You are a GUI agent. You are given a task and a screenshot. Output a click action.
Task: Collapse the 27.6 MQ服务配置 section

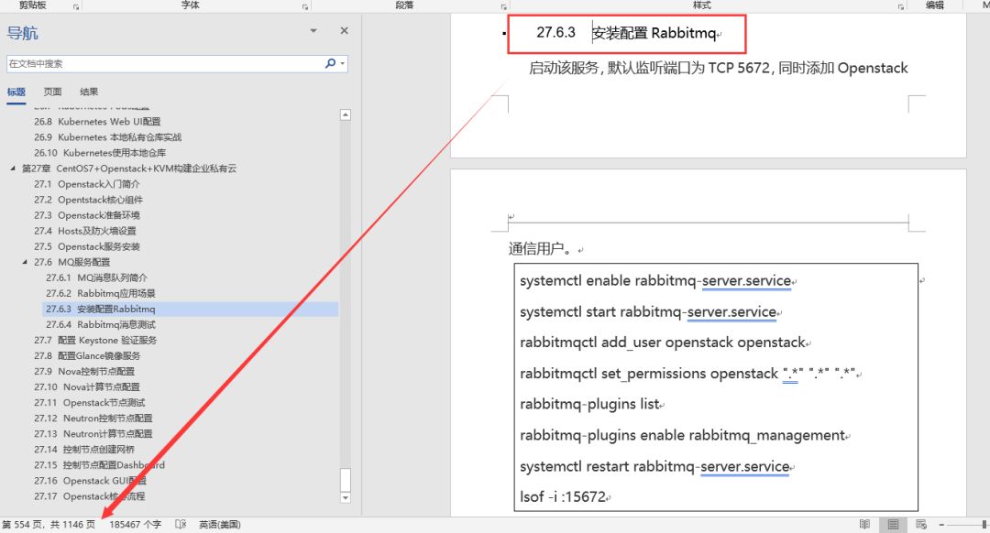tap(26, 262)
